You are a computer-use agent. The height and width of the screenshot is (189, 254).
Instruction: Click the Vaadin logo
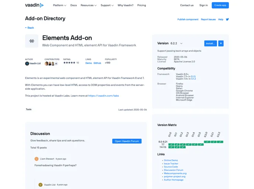click(34, 5)
